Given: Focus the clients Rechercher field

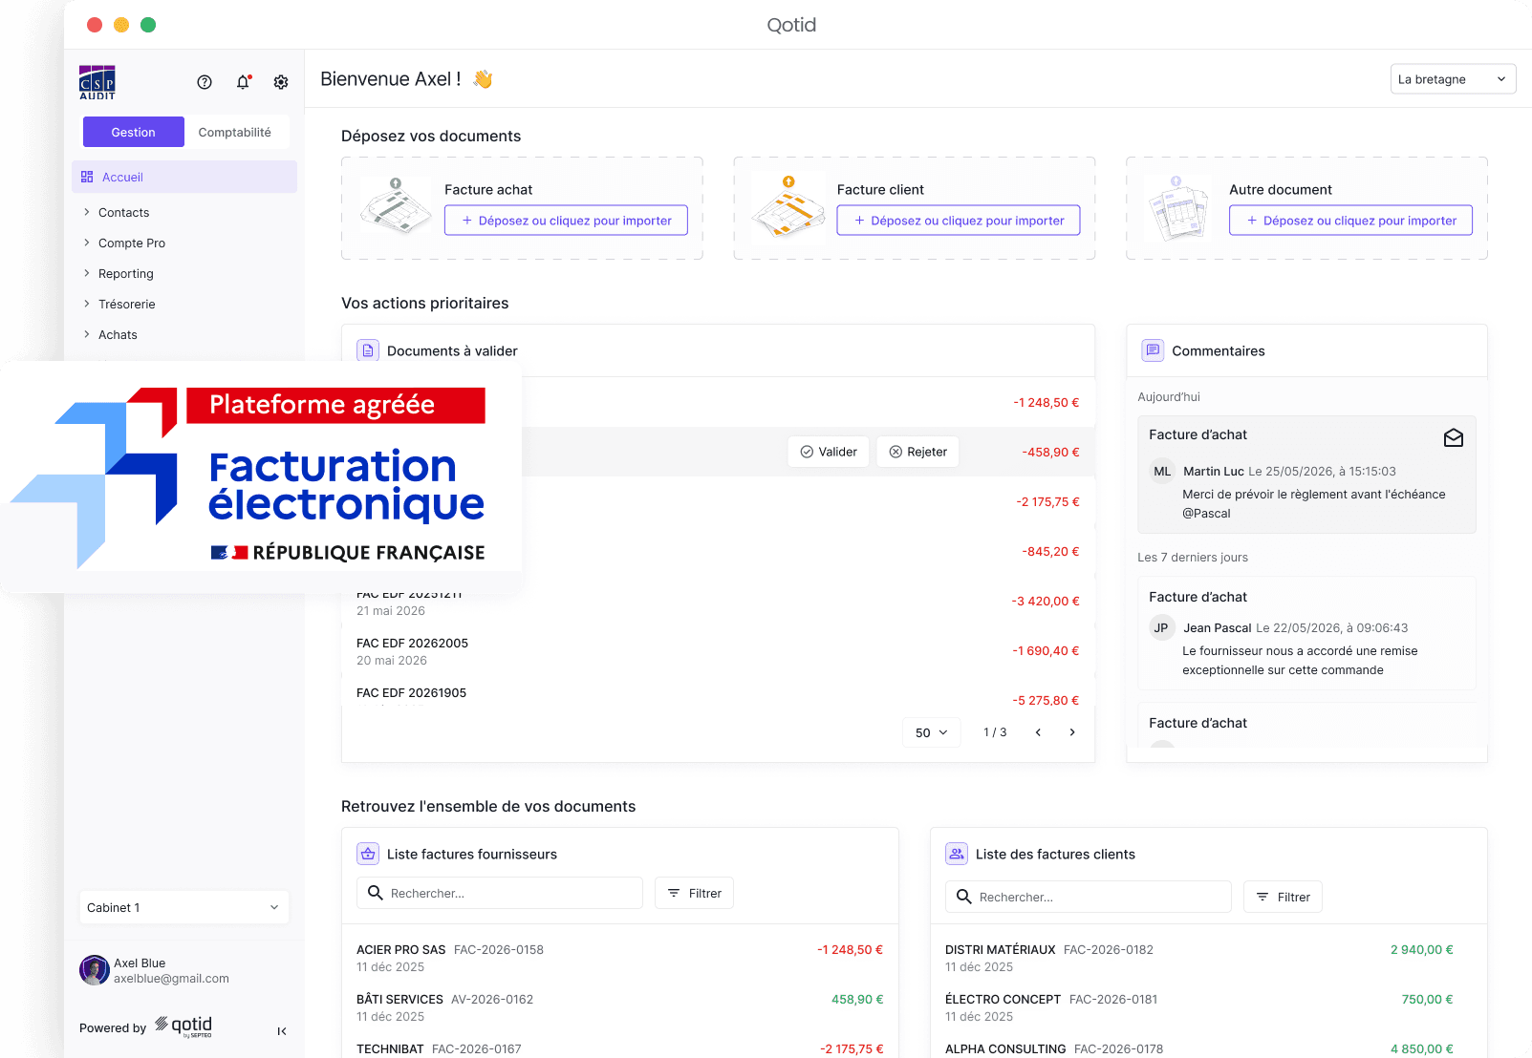Looking at the screenshot, I should pyautogui.click(x=1089, y=897).
